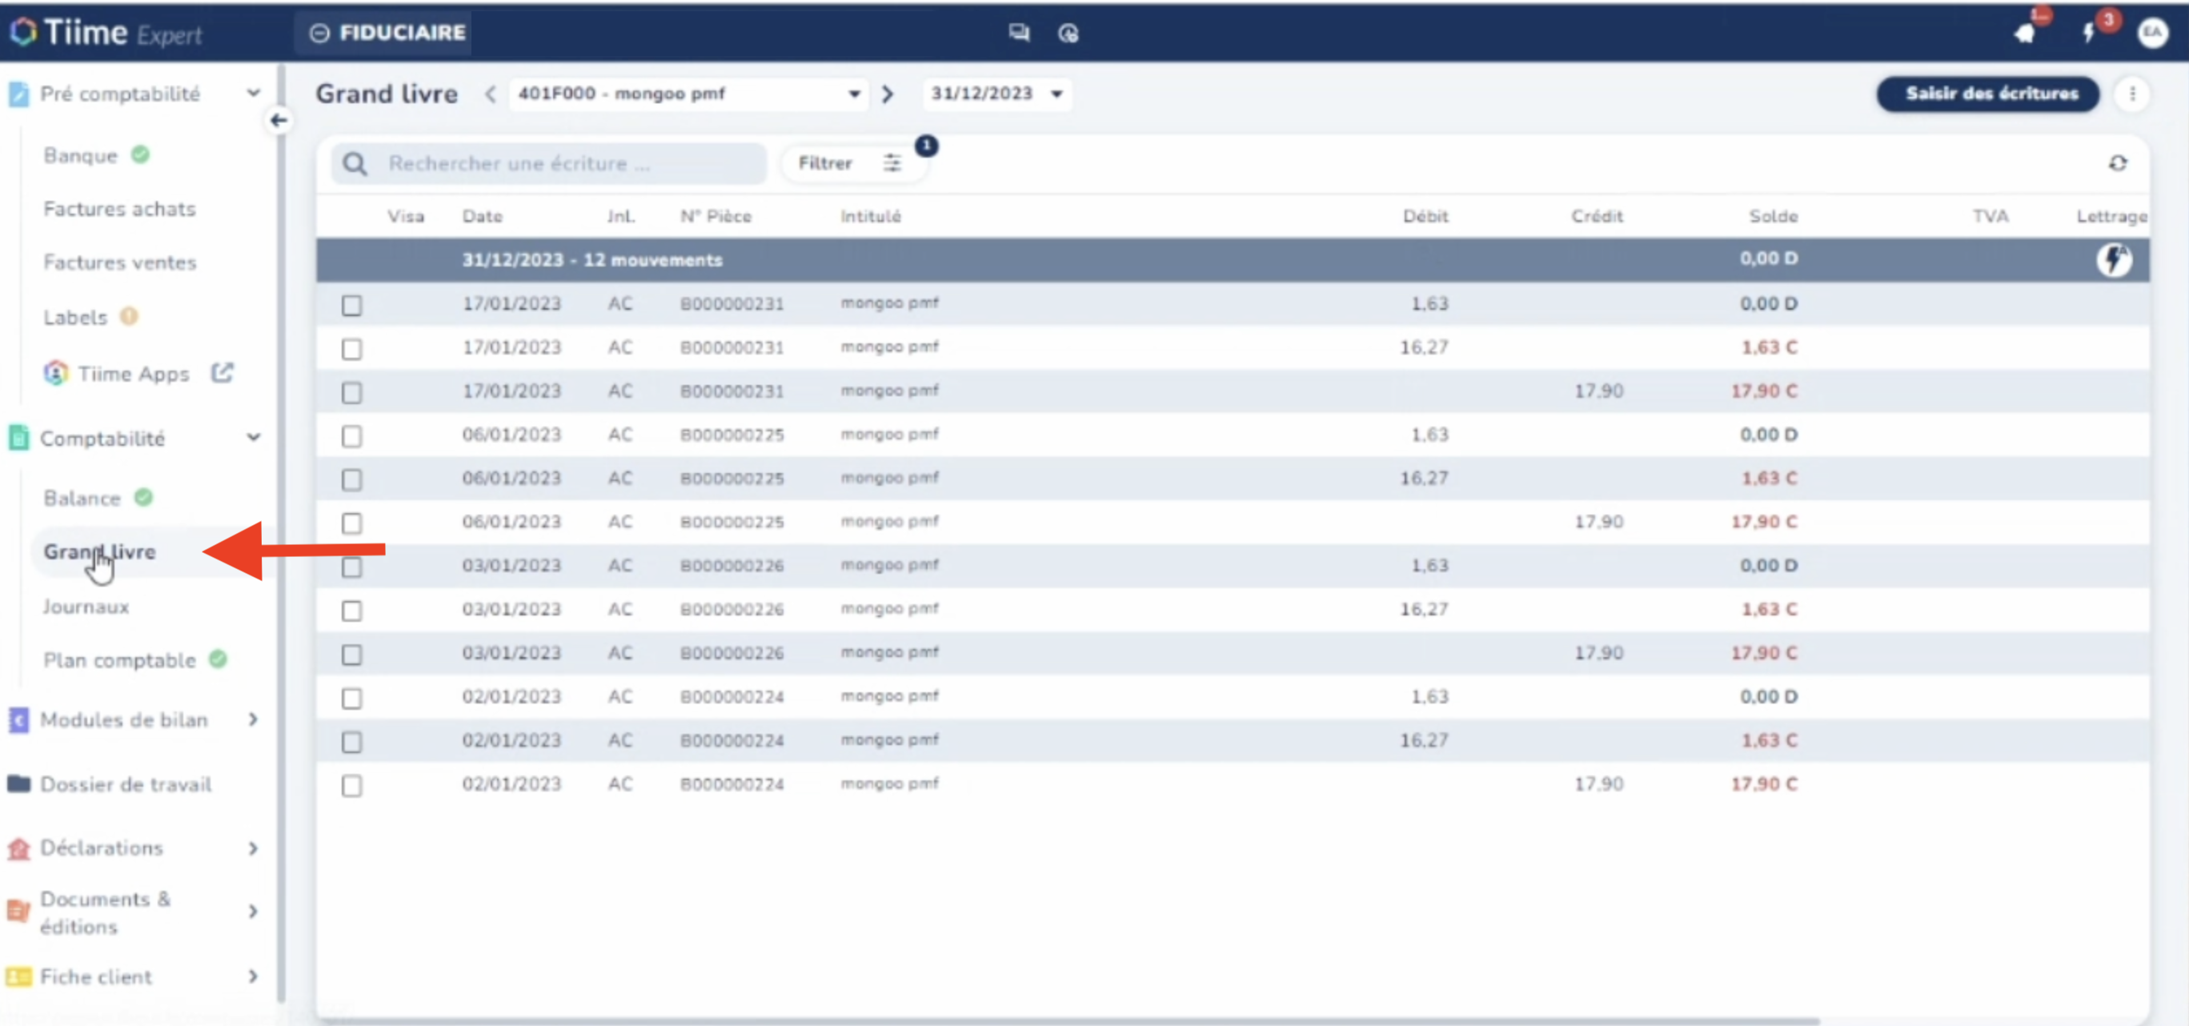
Task: Open Labels in the sidebar
Action: coord(75,317)
